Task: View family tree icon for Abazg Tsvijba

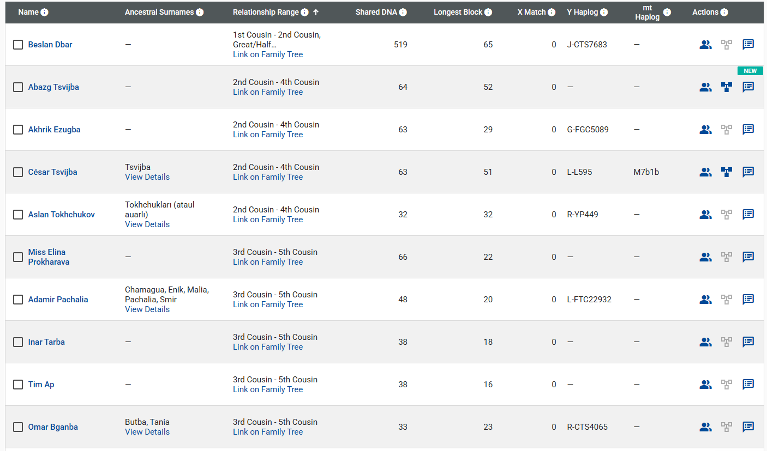Action: pos(727,87)
